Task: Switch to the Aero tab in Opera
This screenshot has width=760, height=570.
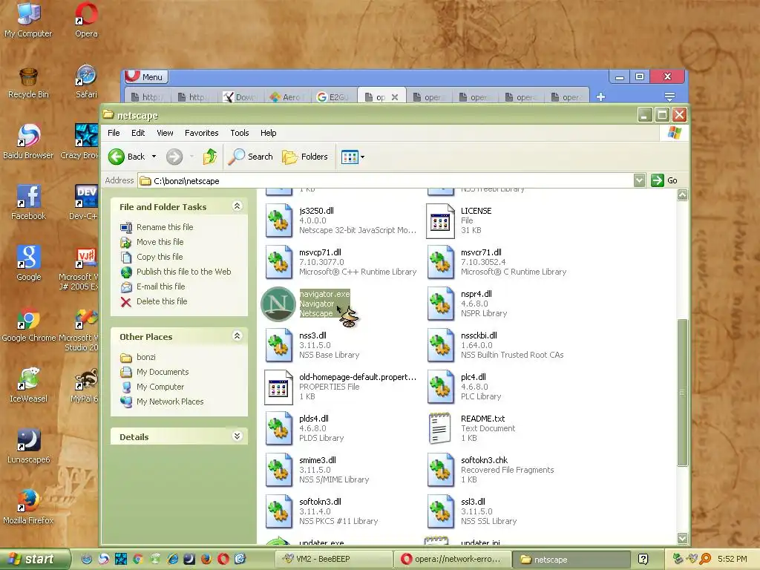Action: [286, 97]
